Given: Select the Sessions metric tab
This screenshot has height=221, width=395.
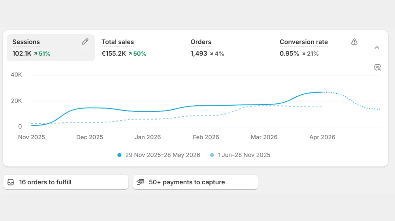Looking at the screenshot, I should [51, 48].
